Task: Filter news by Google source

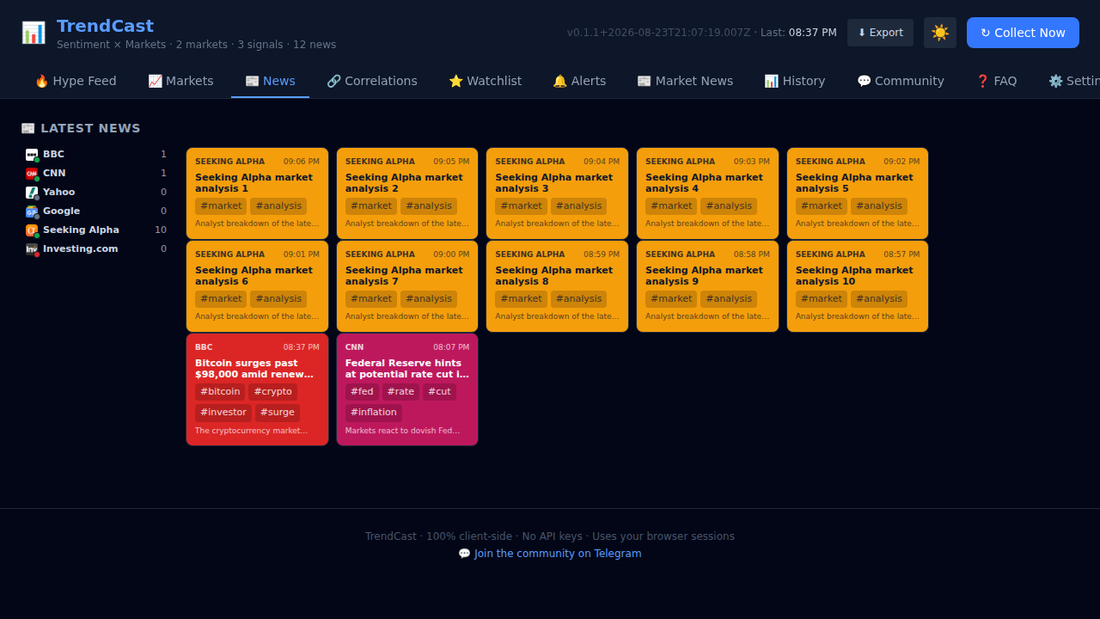Action: (96, 211)
